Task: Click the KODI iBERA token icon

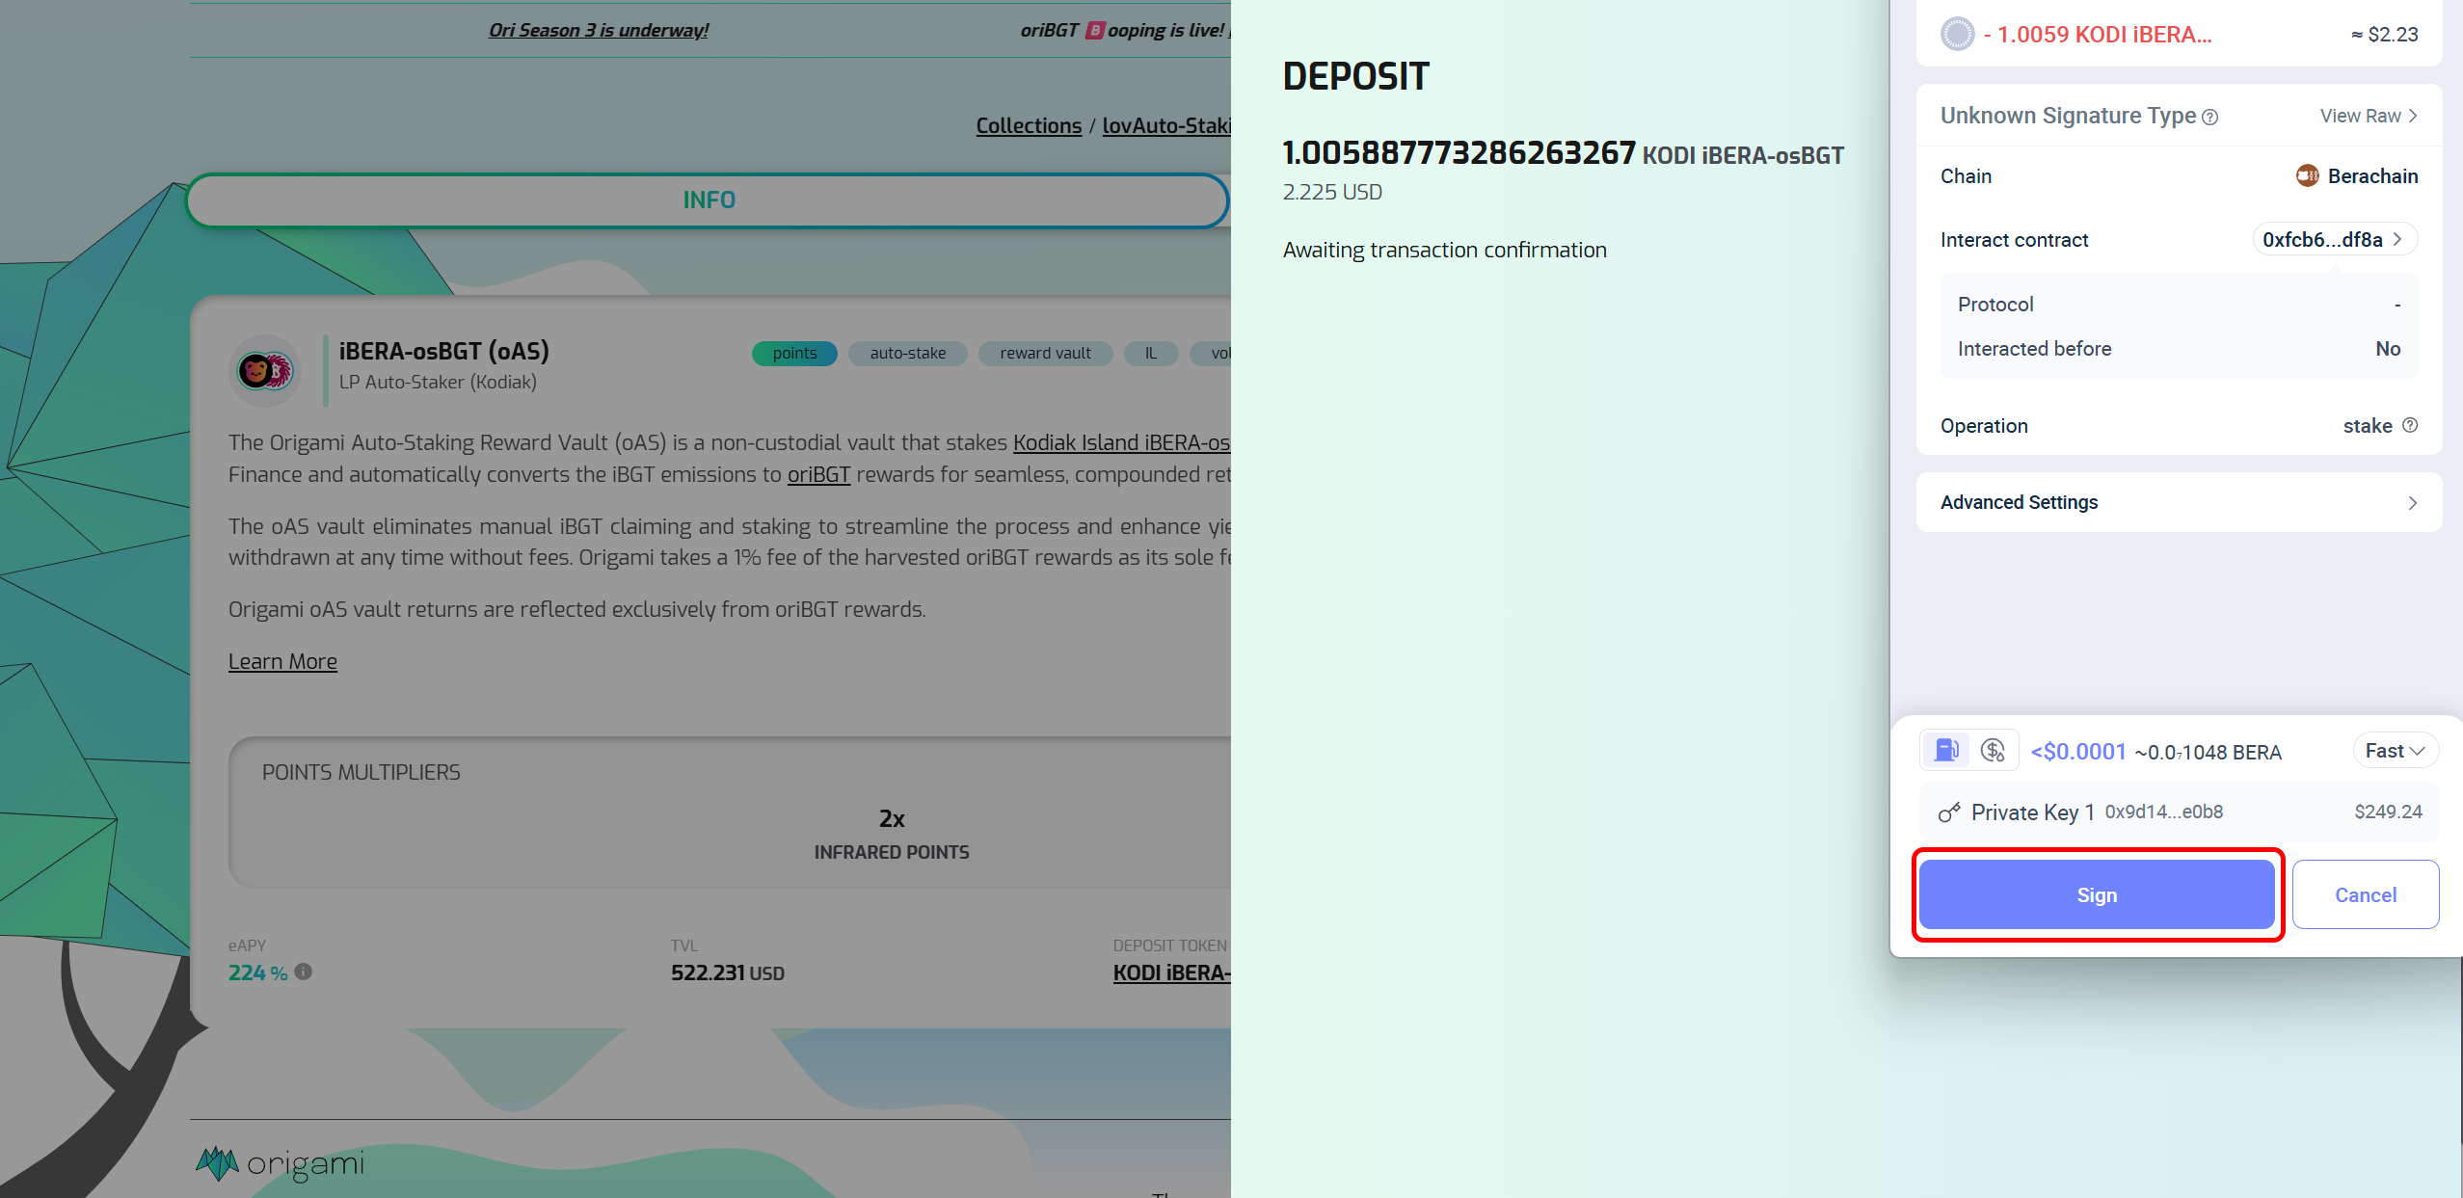Action: [1957, 34]
